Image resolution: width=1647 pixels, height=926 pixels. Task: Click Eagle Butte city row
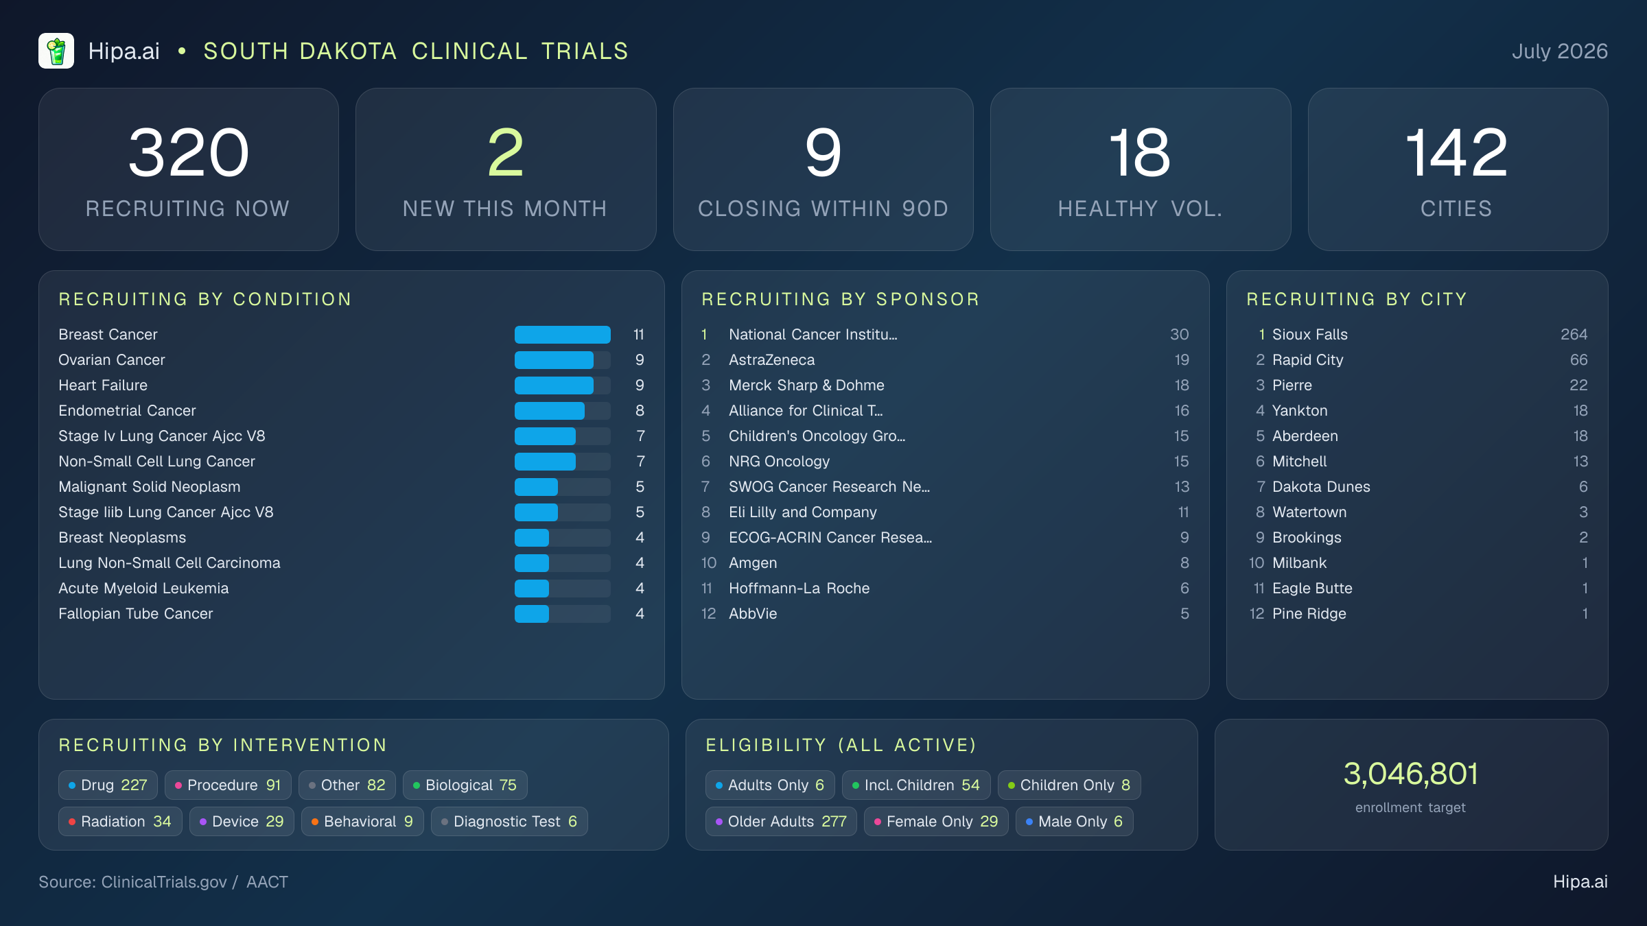point(1417,589)
